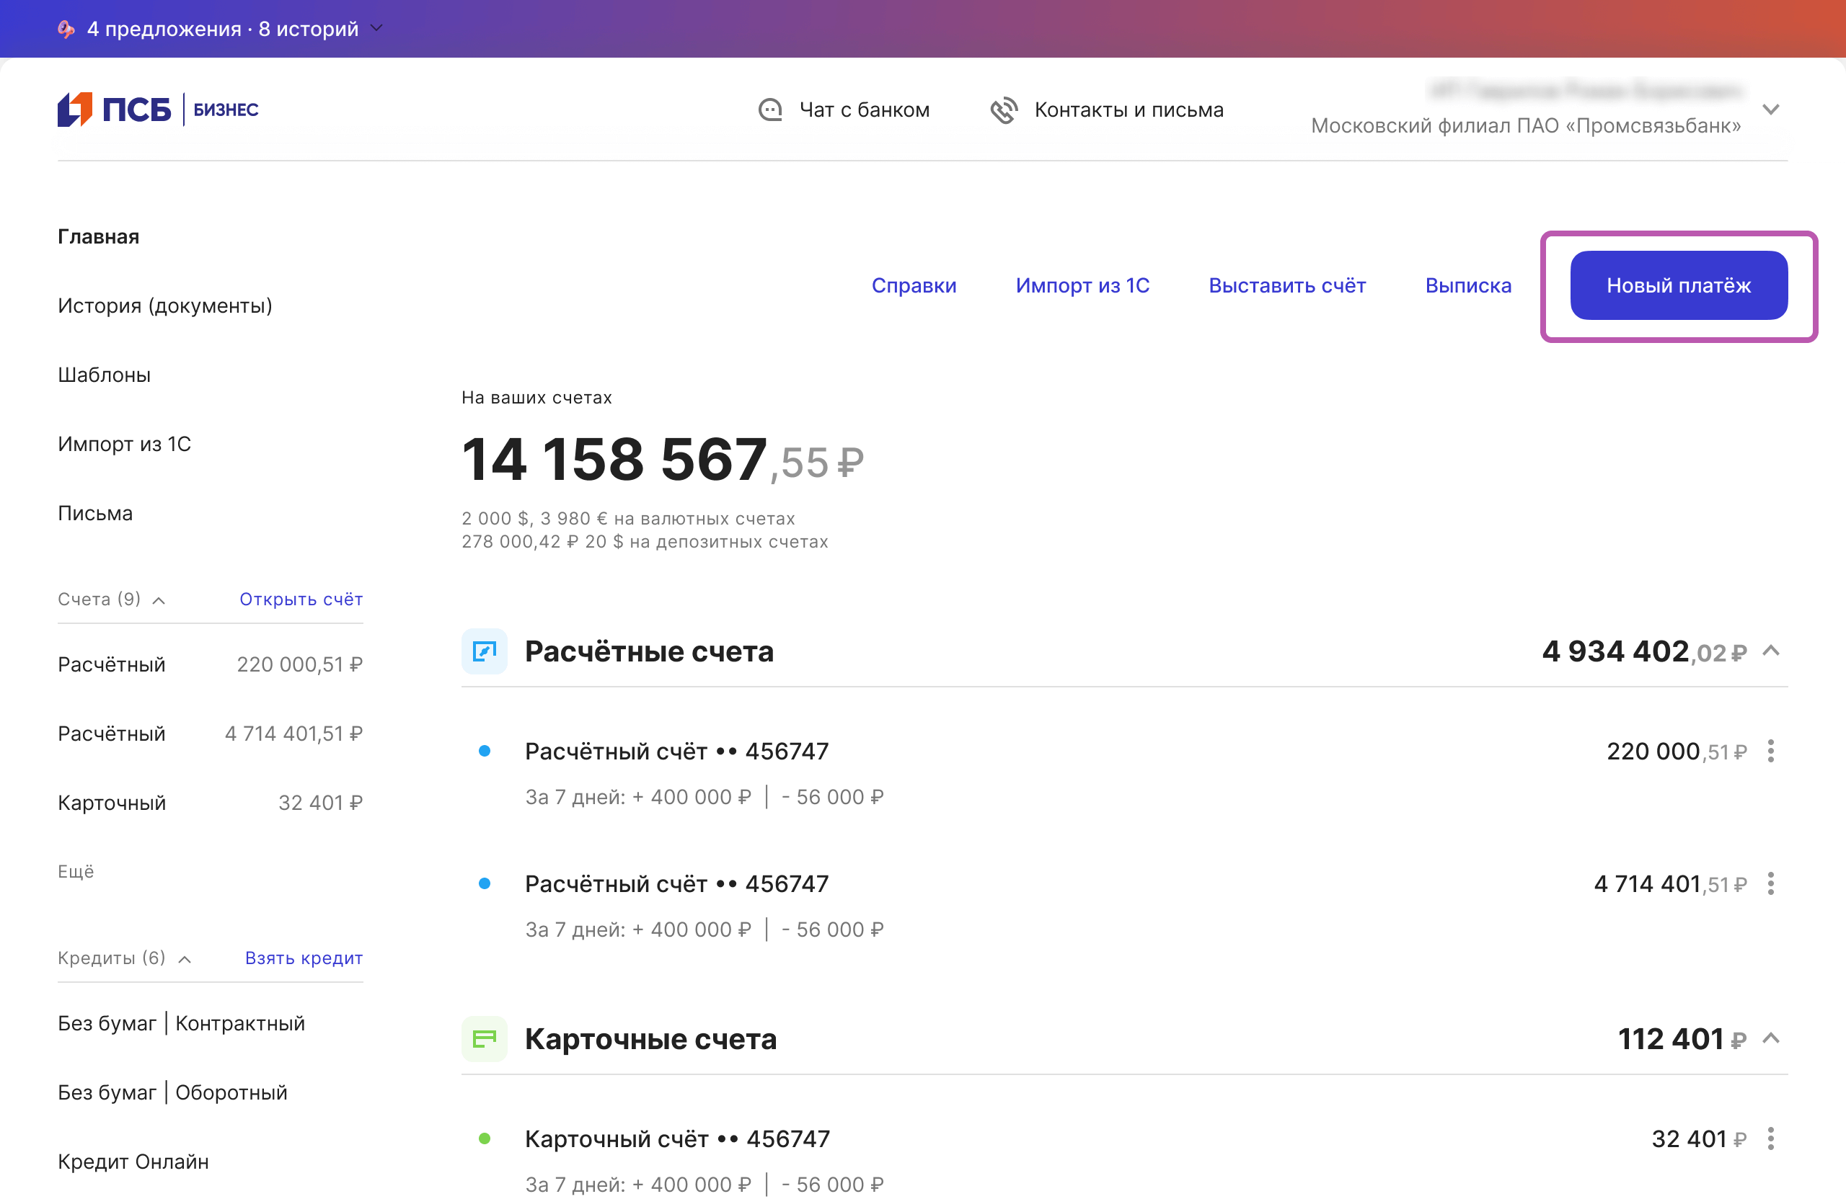Open three-dot menu for 220 000,51 ₽ account

pyautogui.click(x=1770, y=751)
